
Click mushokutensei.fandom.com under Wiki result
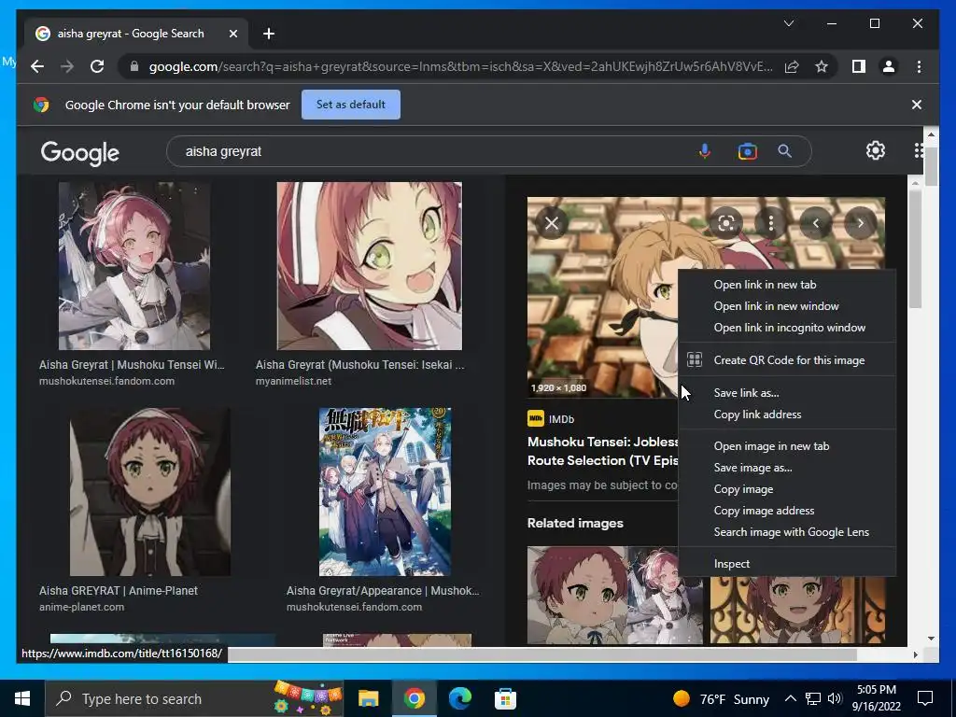point(106,381)
